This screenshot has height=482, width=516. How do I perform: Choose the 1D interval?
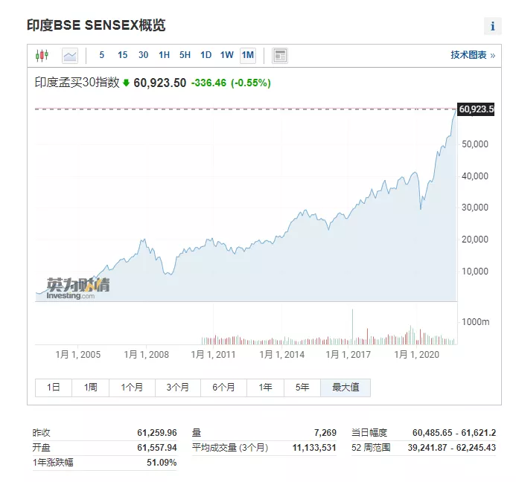point(206,55)
